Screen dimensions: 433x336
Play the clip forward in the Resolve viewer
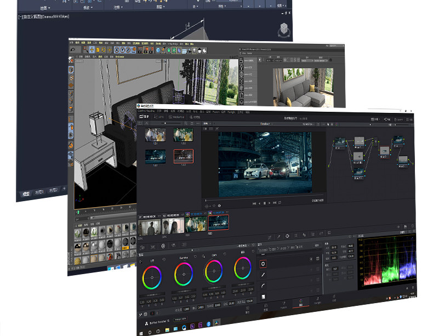click(269, 203)
